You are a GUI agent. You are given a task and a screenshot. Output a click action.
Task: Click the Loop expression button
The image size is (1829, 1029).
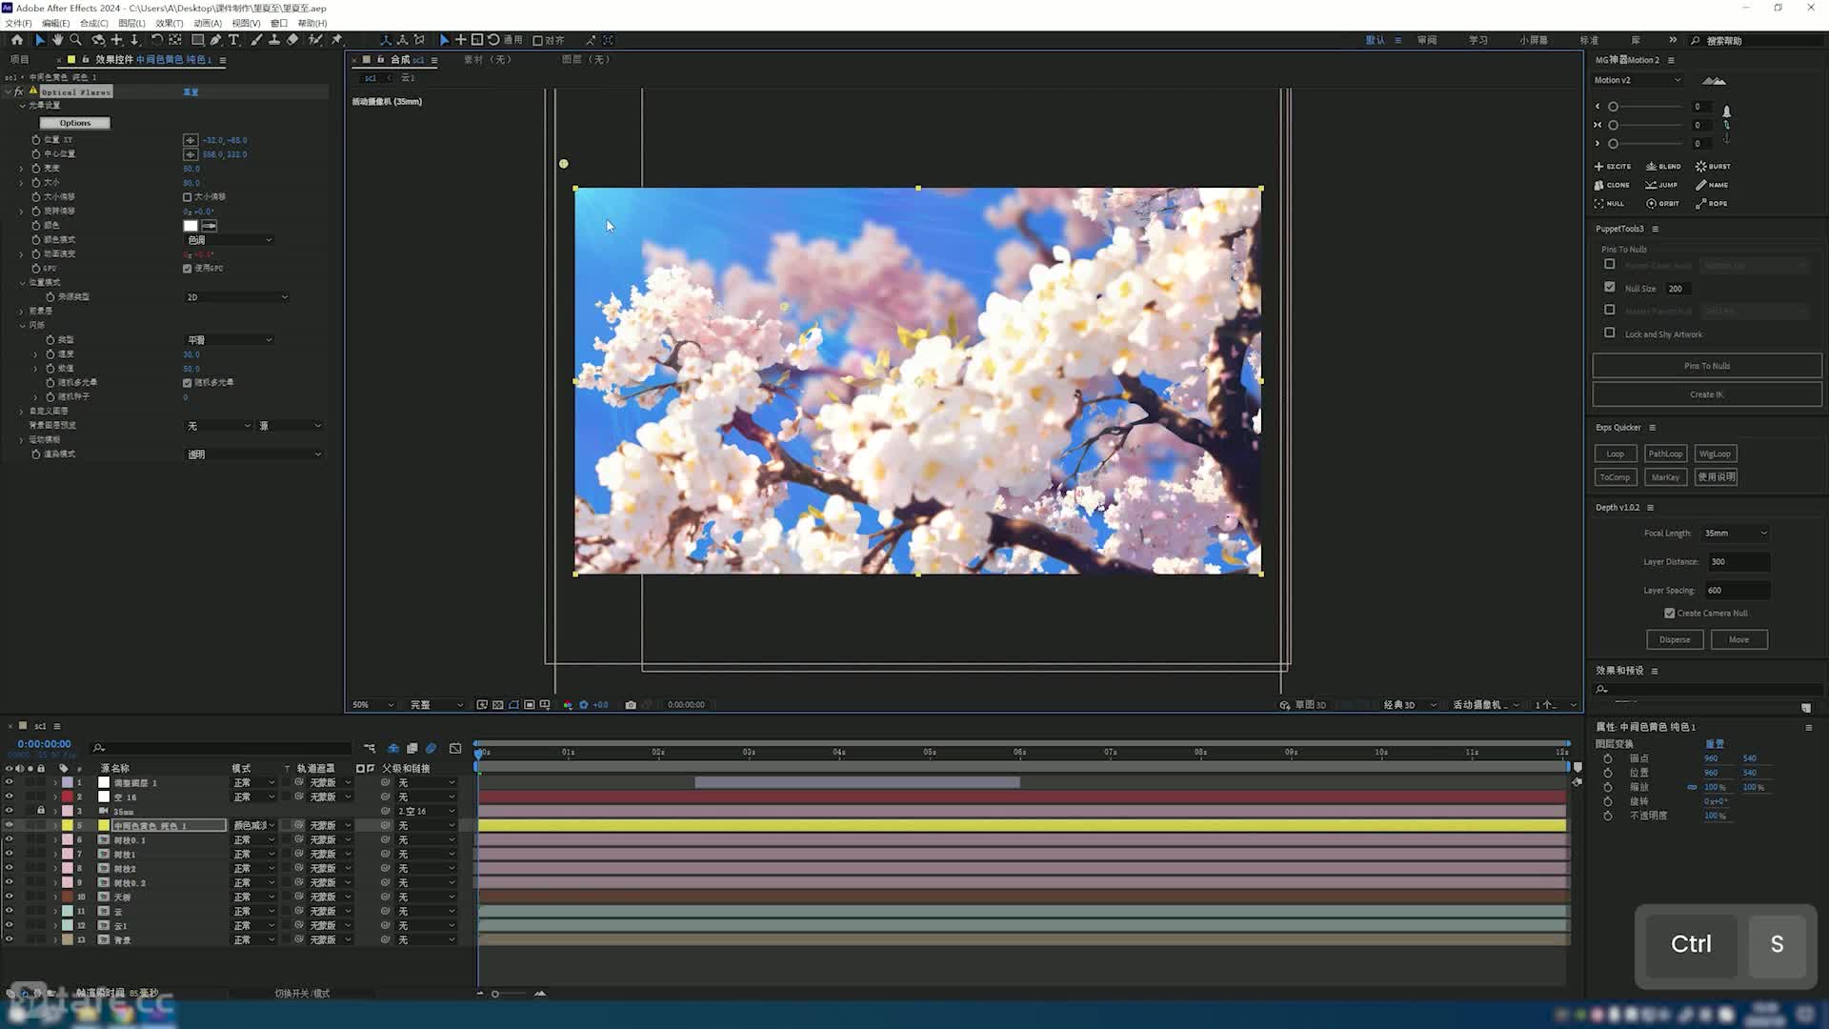tap(1616, 454)
